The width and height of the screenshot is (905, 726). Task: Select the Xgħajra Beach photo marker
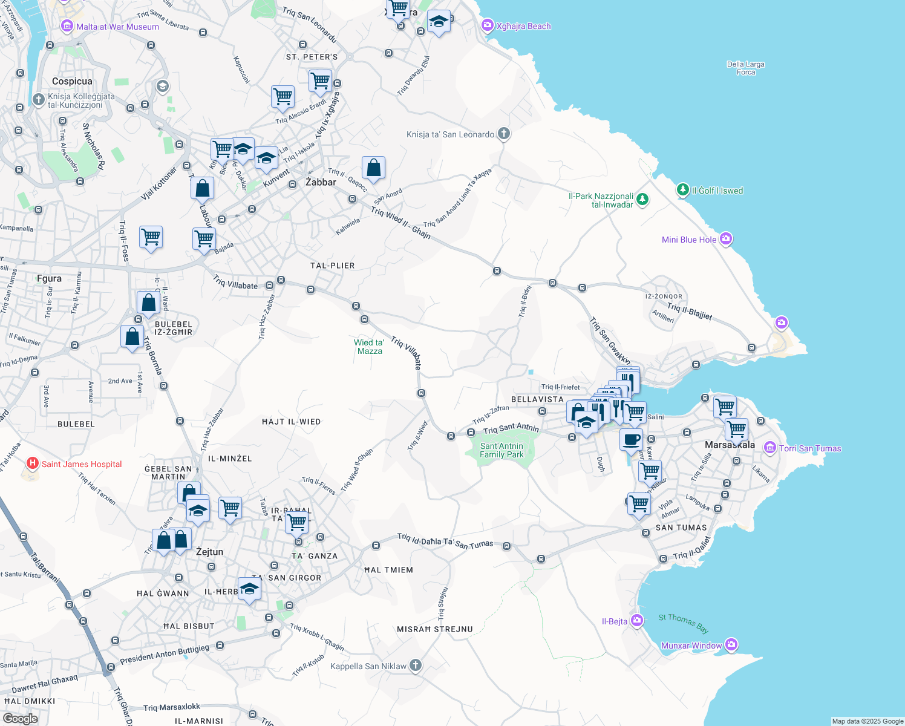[488, 25]
